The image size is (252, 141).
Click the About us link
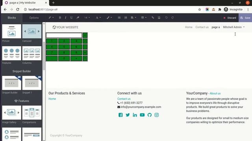(x=215, y=93)
